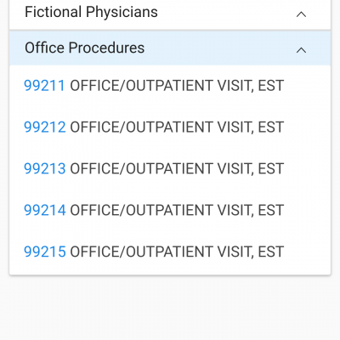Select the description text beside code 99211
The height and width of the screenshot is (340, 340).
click(x=177, y=86)
